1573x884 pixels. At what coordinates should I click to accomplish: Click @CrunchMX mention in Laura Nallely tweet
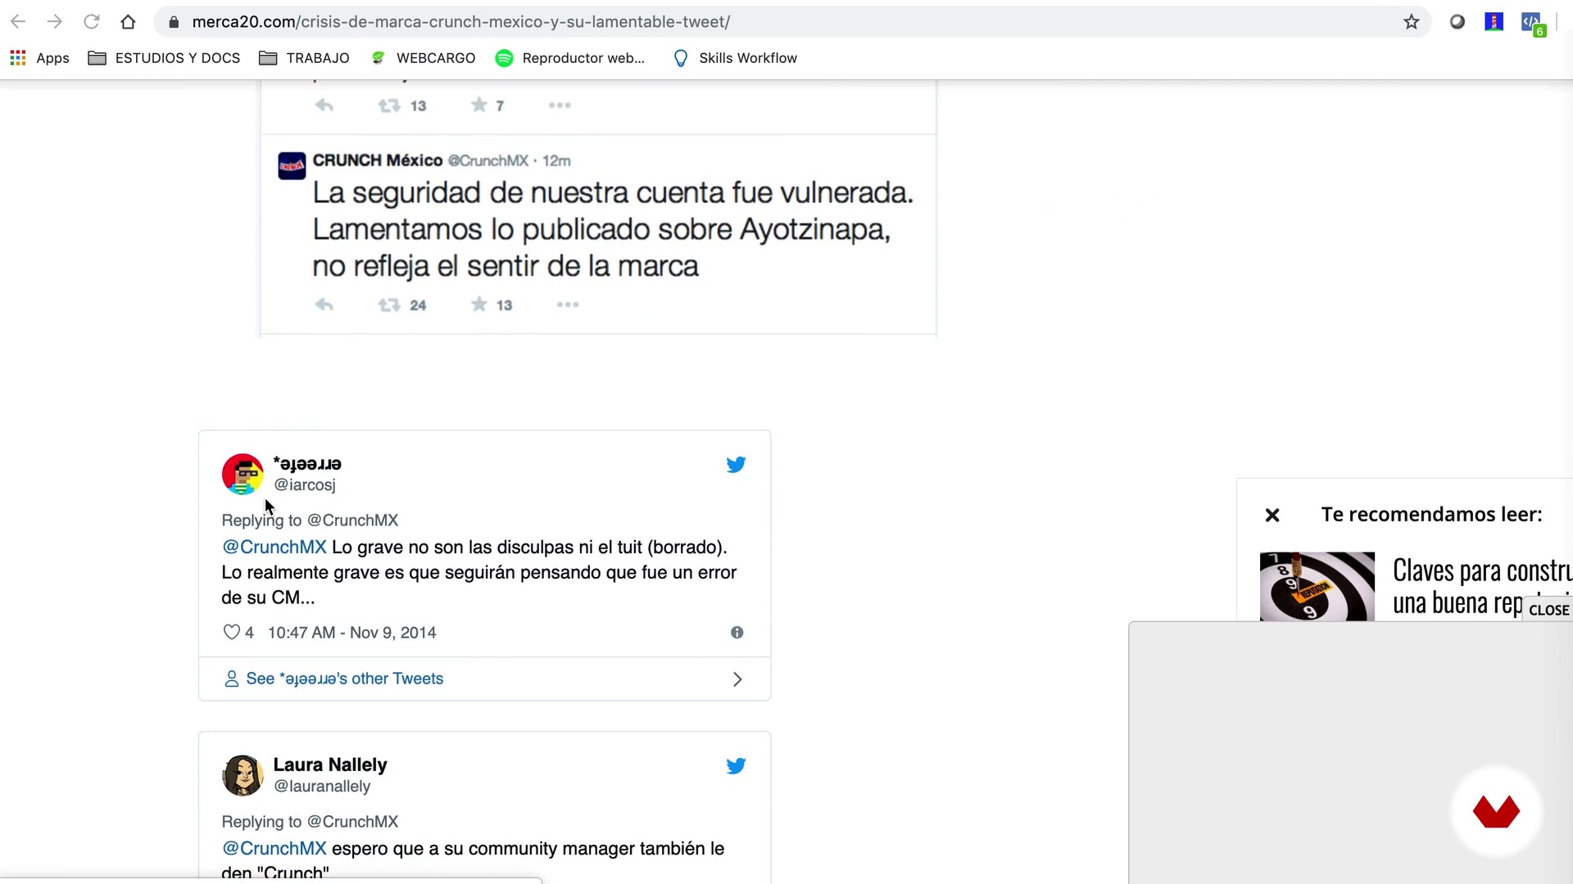pyautogui.click(x=274, y=848)
